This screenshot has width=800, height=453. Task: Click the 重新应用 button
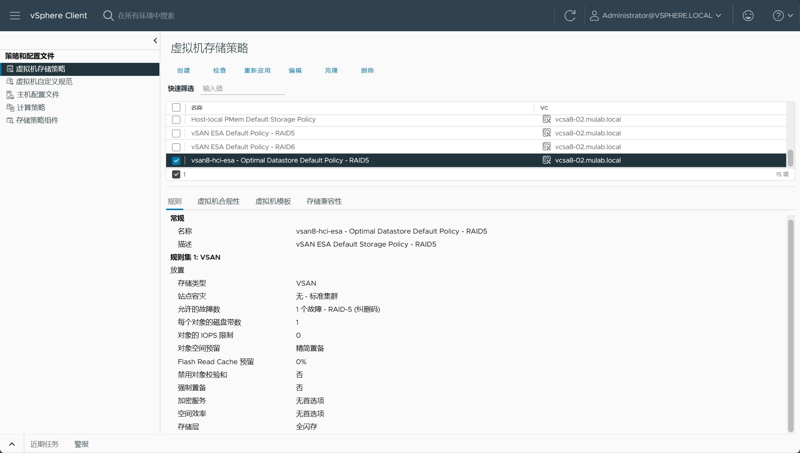[x=257, y=70]
